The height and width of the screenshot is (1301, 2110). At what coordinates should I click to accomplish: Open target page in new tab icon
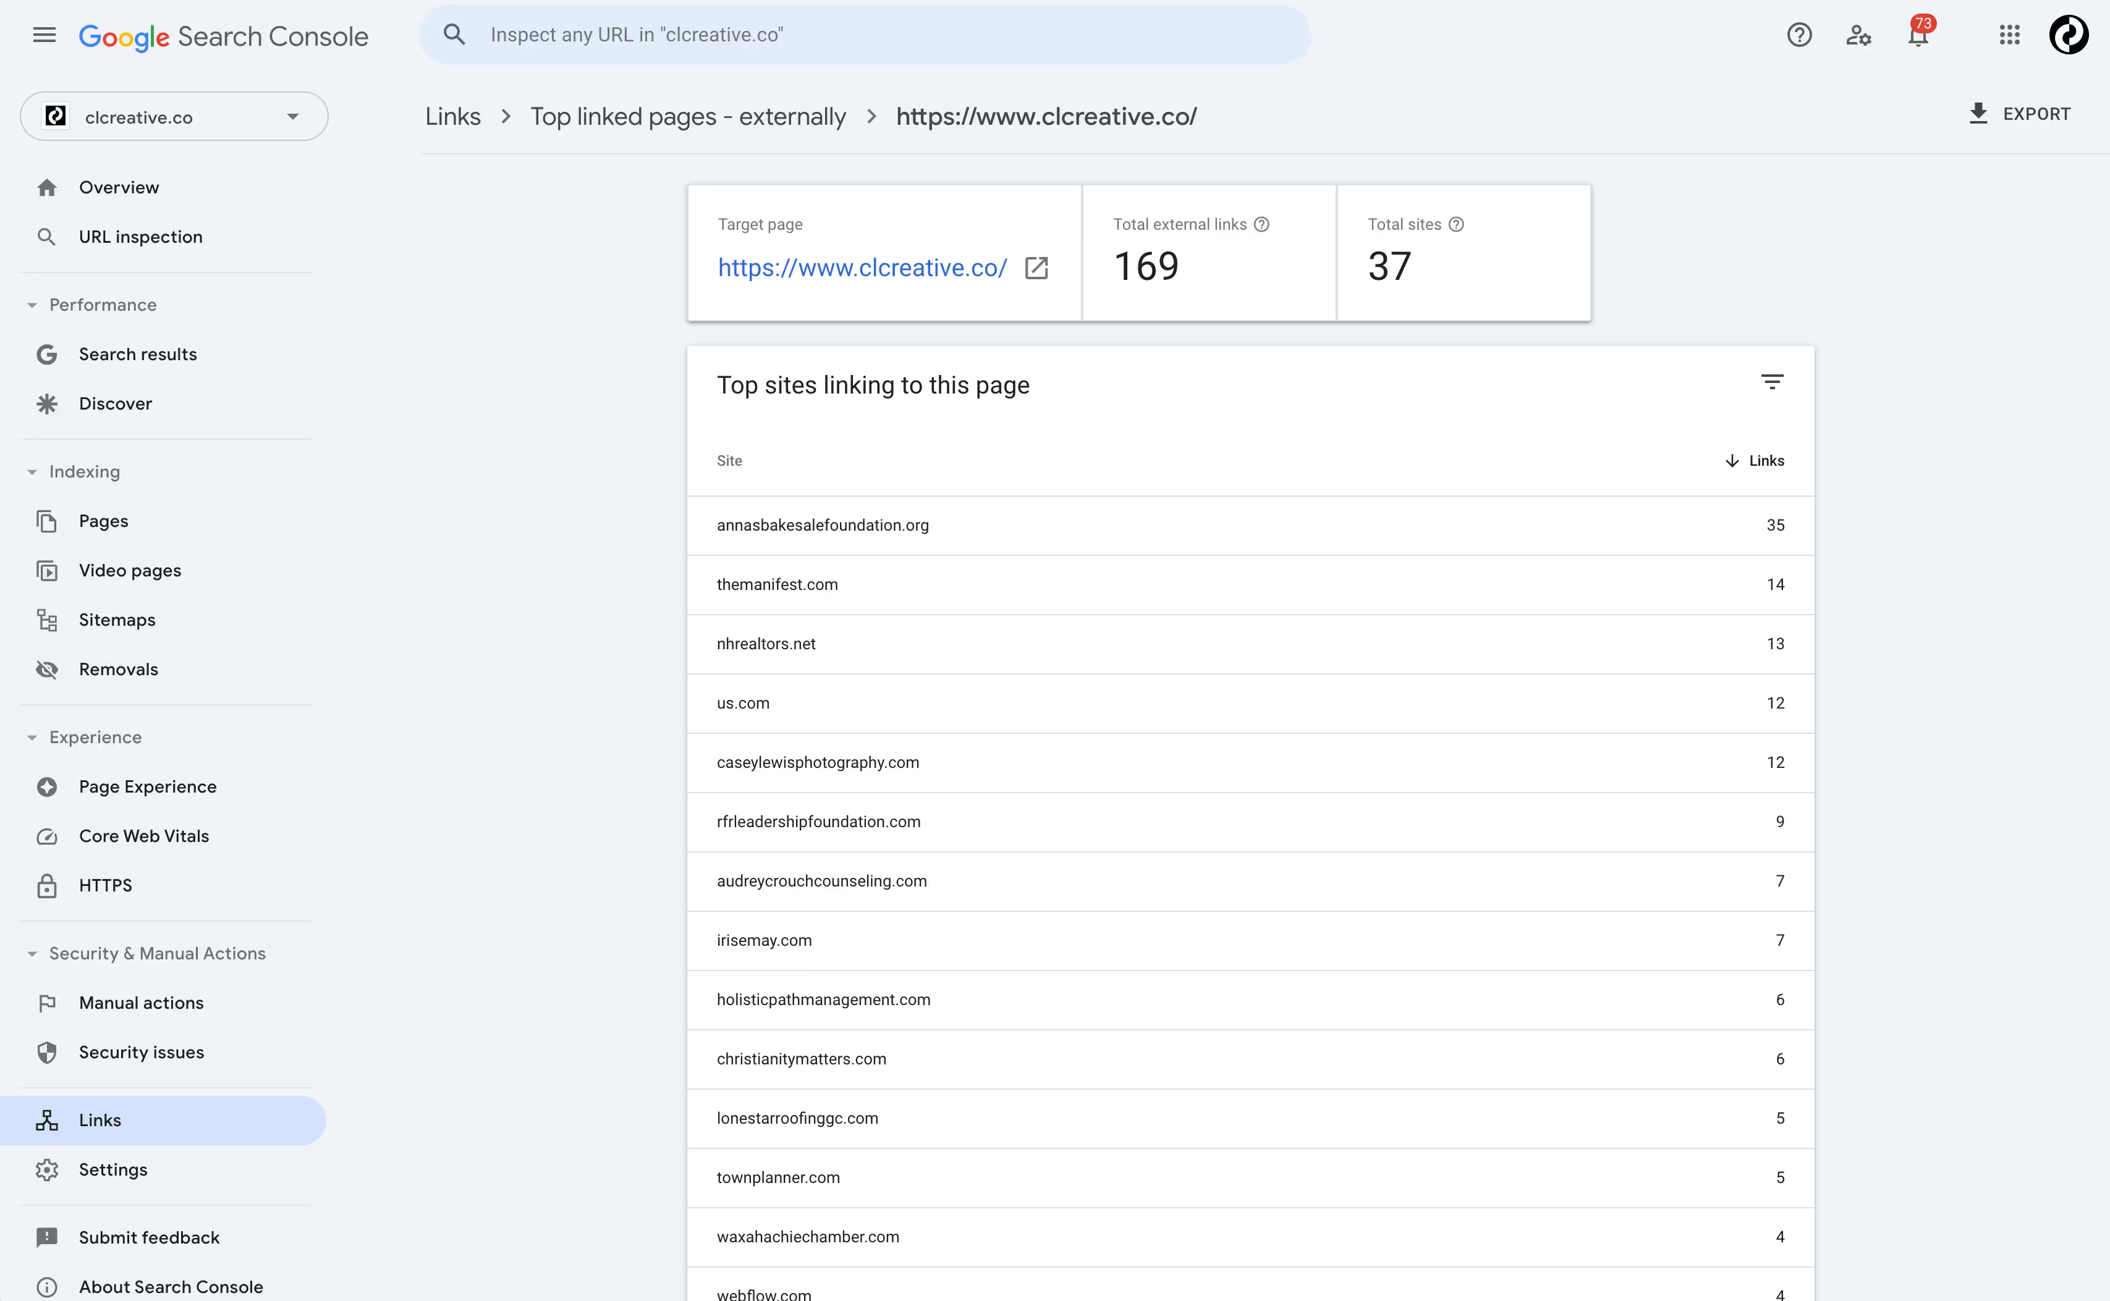(1036, 269)
